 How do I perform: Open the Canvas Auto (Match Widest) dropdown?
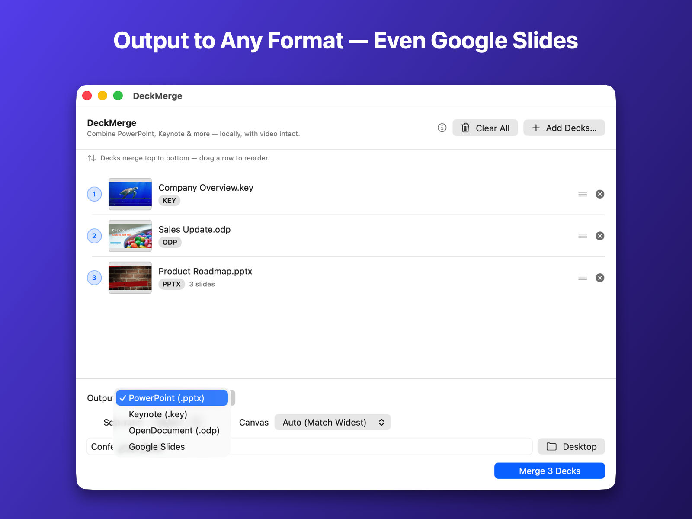pyautogui.click(x=332, y=422)
